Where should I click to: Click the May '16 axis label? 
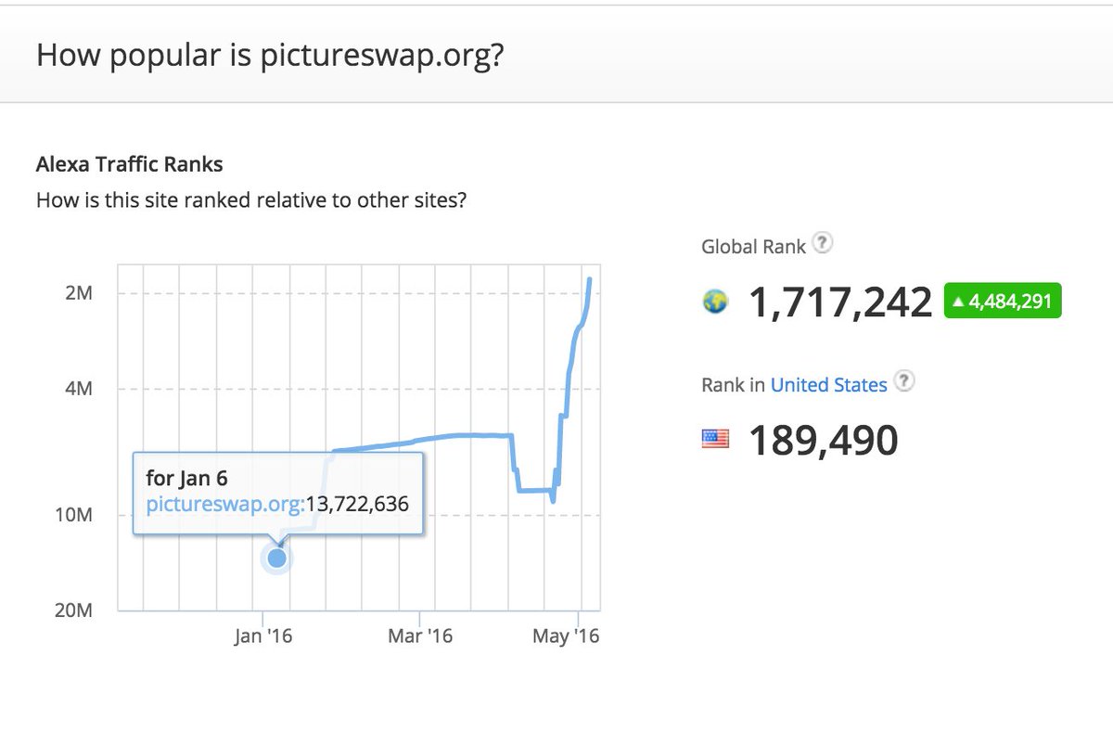568,636
